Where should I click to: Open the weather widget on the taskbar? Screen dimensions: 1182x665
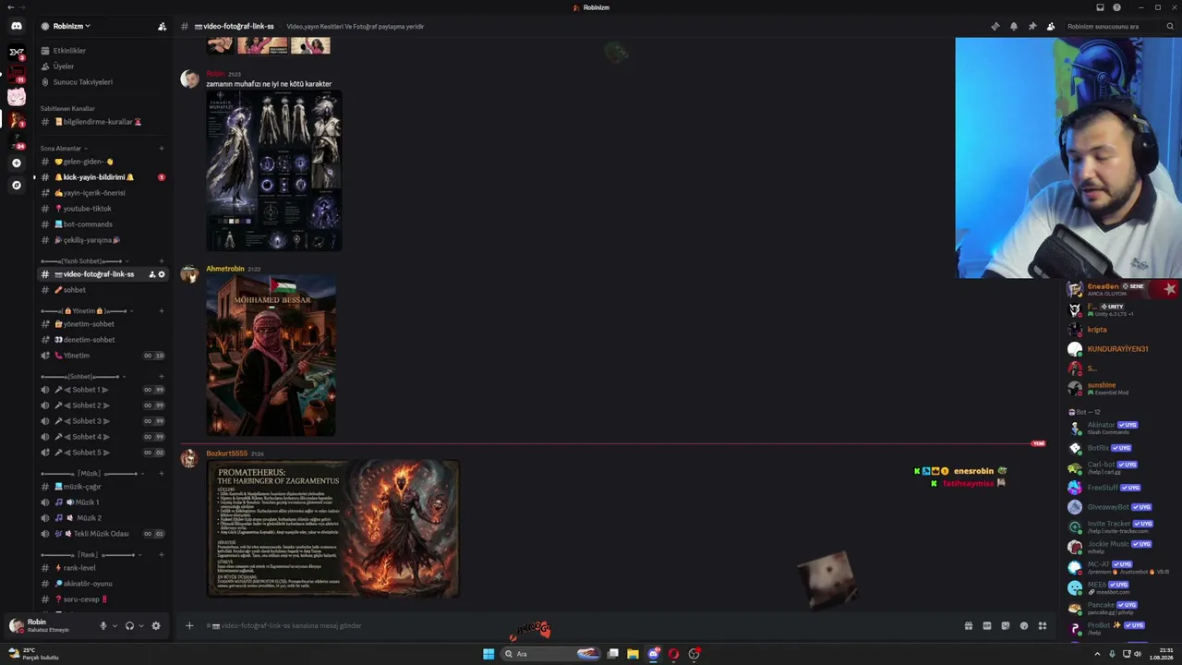(x=33, y=654)
